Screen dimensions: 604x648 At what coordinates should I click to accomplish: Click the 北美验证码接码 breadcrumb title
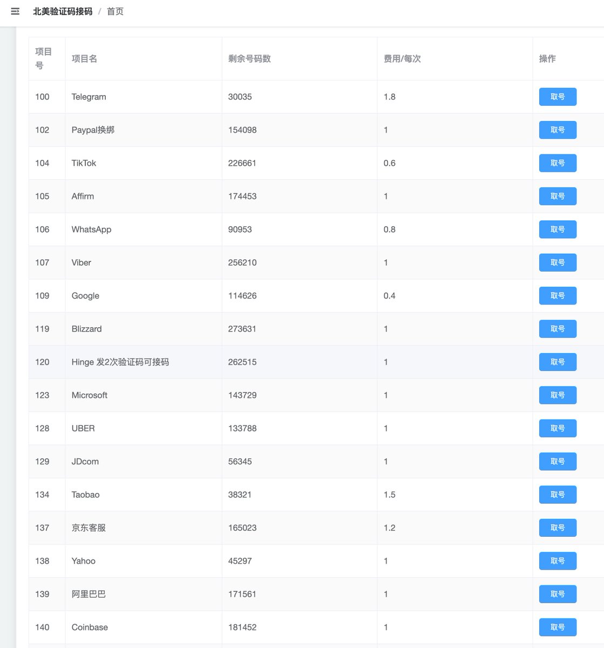coord(63,11)
